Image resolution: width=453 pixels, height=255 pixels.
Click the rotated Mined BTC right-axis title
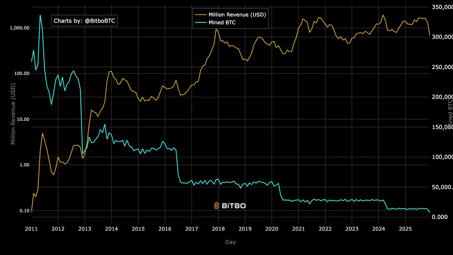451,114
